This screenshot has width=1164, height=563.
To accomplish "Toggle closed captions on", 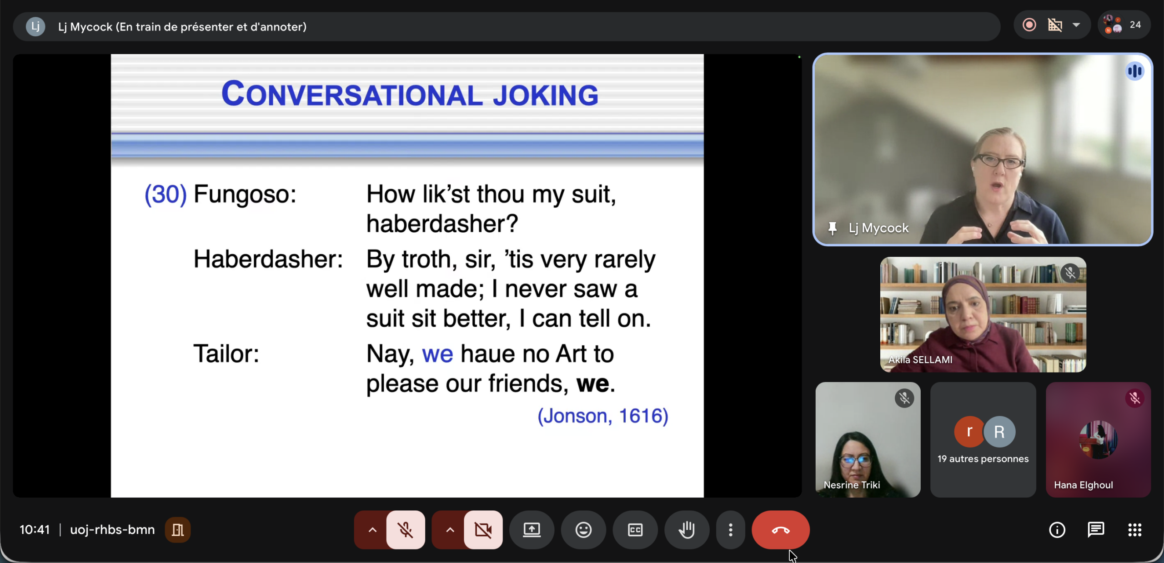I will click(x=635, y=530).
